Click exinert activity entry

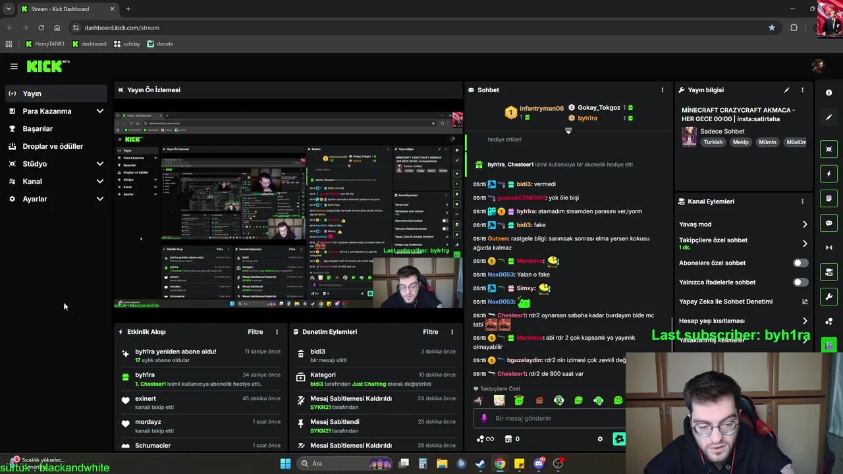[x=201, y=403]
